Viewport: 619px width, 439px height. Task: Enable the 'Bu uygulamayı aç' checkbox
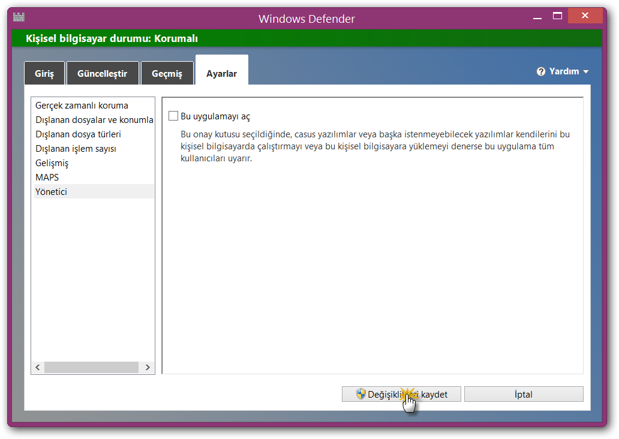coord(173,116)
